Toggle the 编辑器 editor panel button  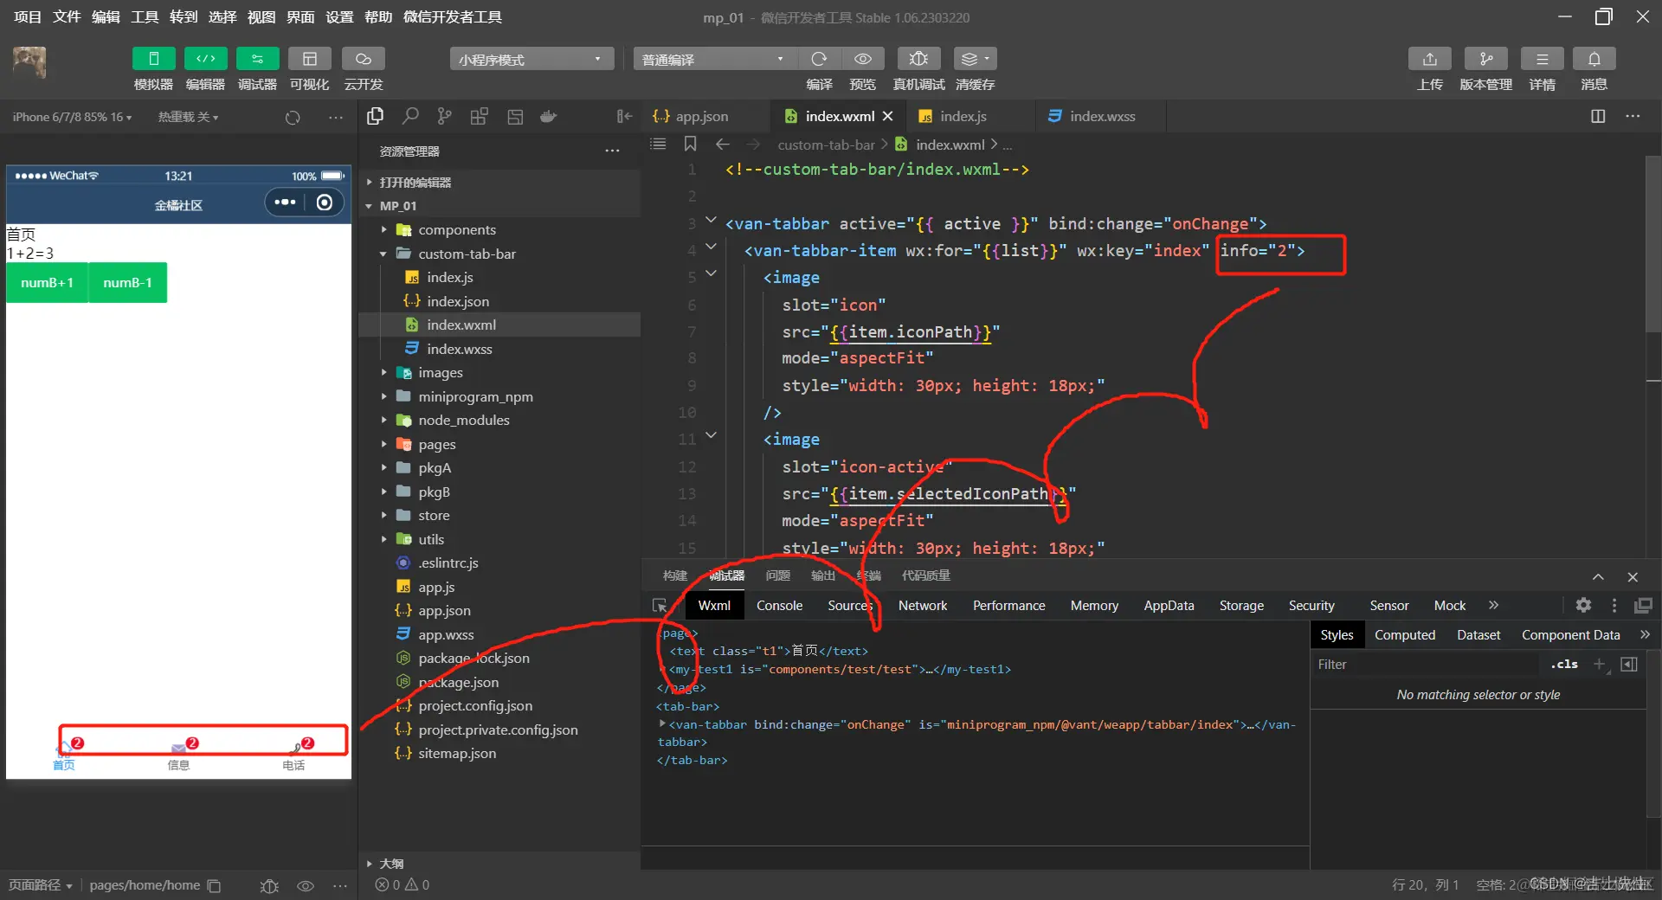(x=205, y=59)
